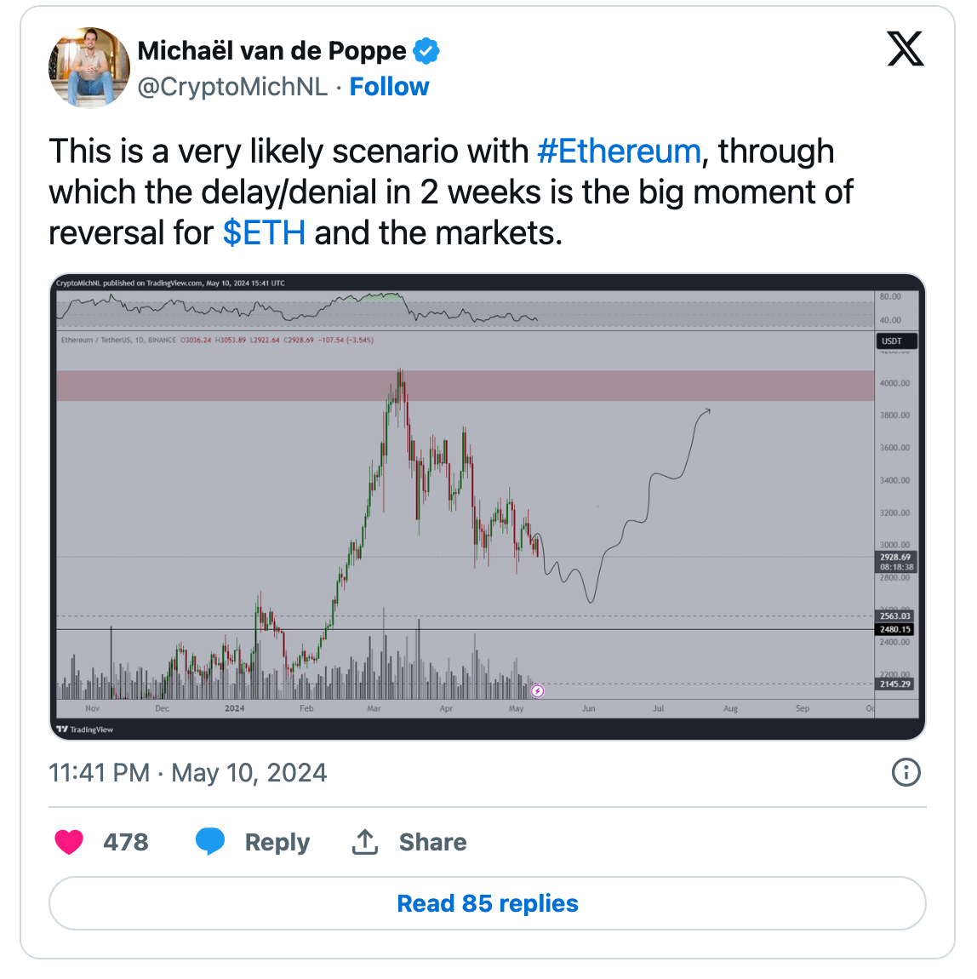Open the #Ethereum hashtag link

619,152
